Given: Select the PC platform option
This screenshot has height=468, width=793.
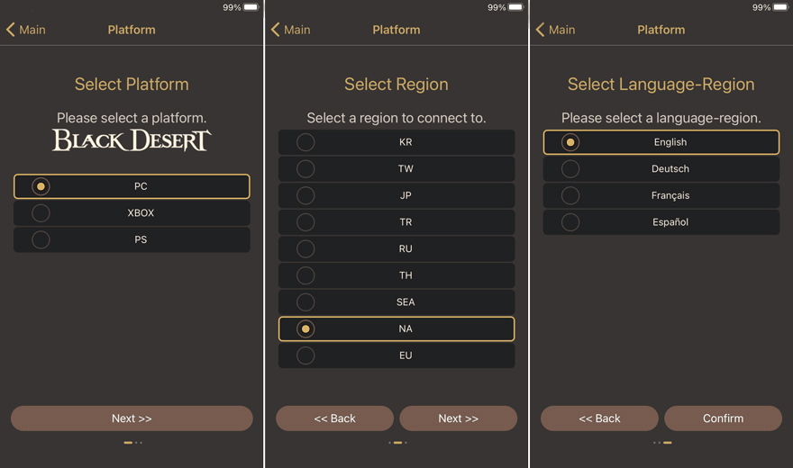Looking at the screenshot, I should (x=132, y=186).
